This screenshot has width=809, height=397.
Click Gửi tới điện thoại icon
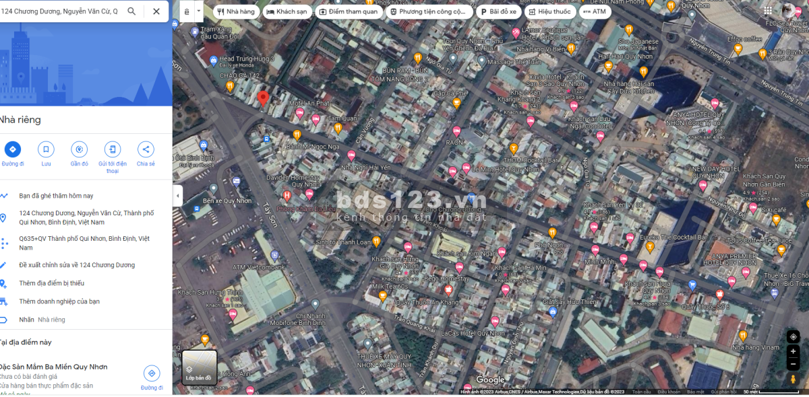113,149
